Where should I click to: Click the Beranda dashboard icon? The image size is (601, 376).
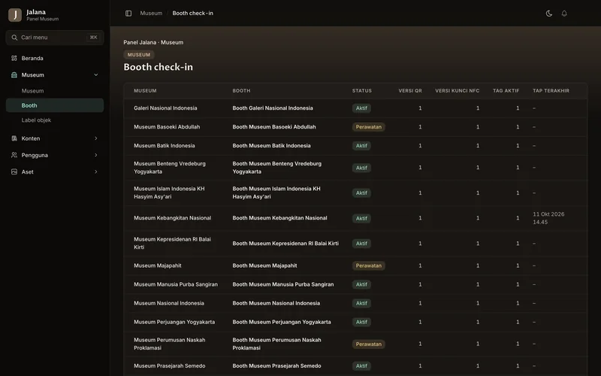pos(14,59)
